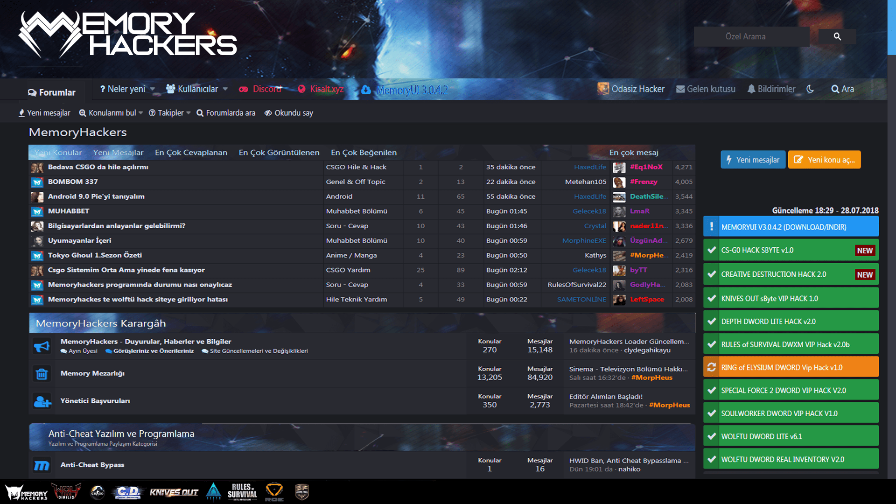Open the MemoryHackers Karargâh category header
The width and height of the screenshot is (896, 504).
(x=101, y=323)
